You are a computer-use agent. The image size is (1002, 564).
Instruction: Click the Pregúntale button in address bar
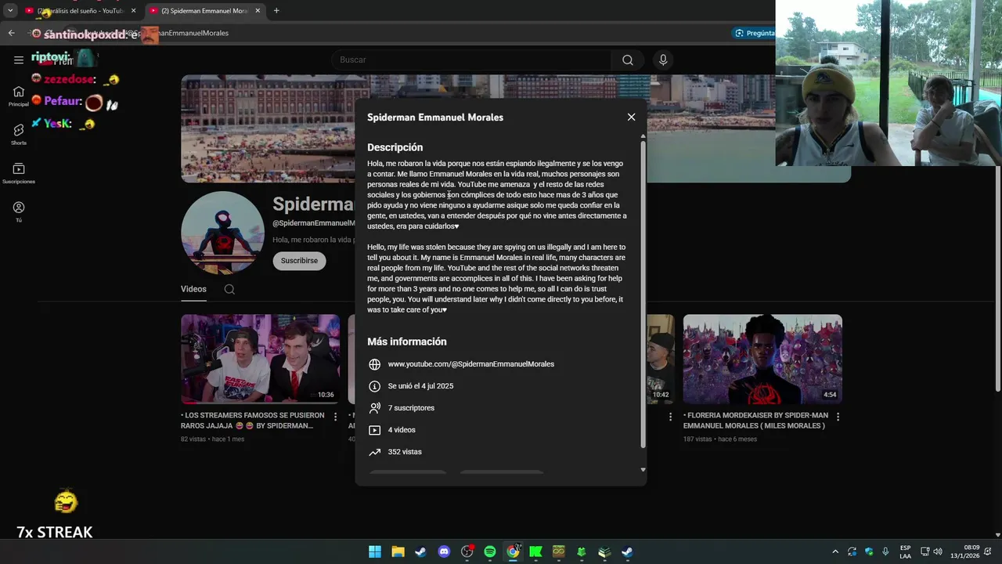pos(754,33)
